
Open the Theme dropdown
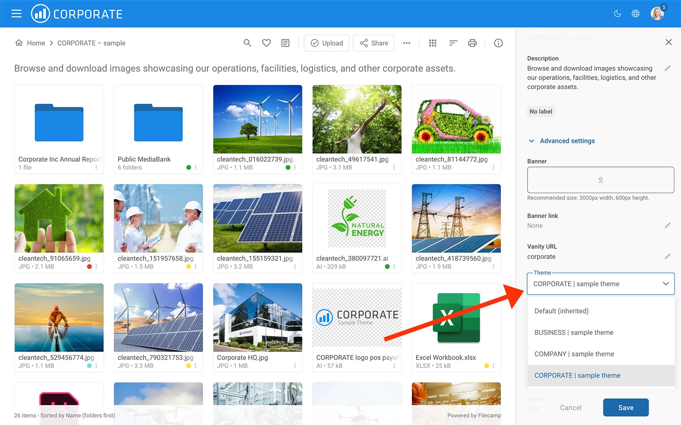point(601,284)
